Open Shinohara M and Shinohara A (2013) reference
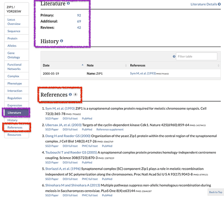 tap(73, 185)
